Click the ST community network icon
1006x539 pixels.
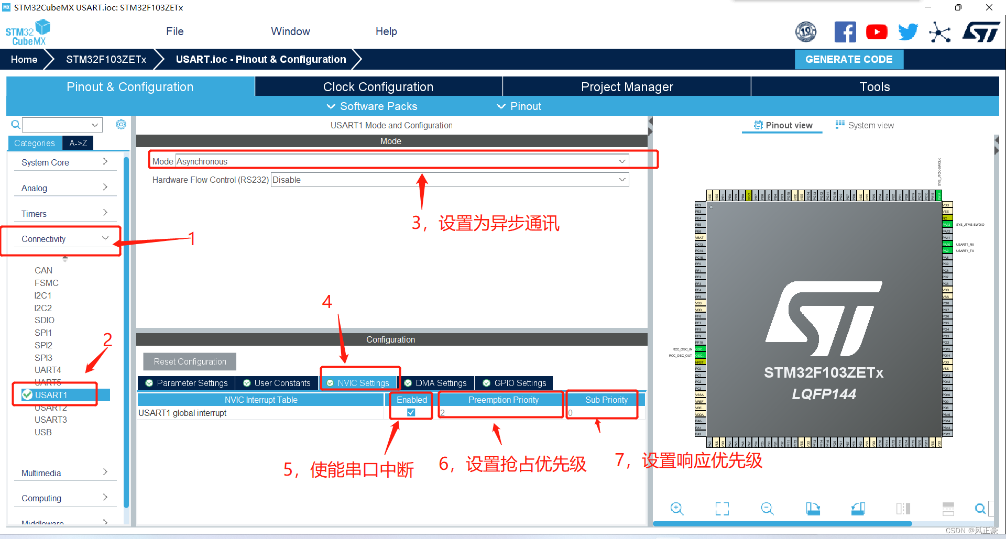click(x=939, y=32)
